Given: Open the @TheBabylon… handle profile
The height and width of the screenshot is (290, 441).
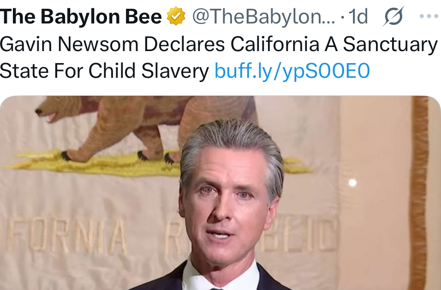Looking at the screenshot, I should 263,16.
